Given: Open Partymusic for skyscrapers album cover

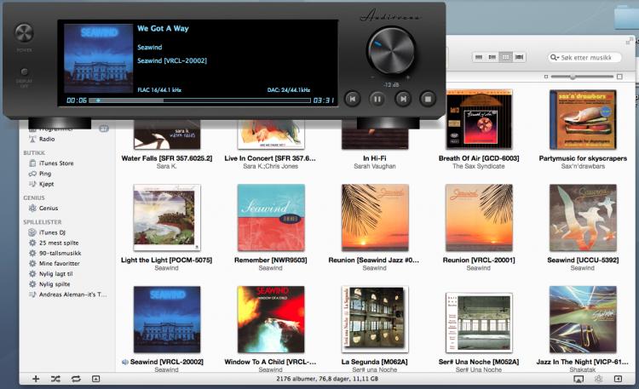Looking at the screenshot, I should (583, 119).
